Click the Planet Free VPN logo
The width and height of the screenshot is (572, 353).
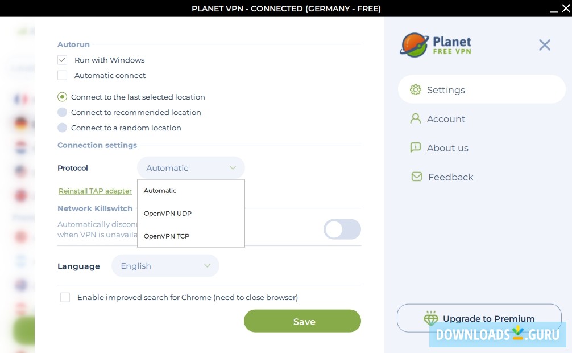(x=436, y=44)
